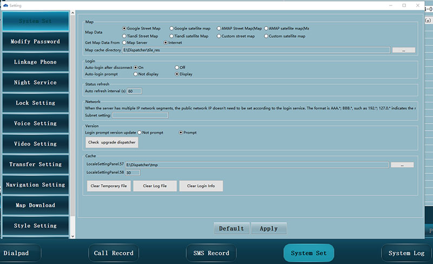Edit the cache path E:\Dispatcher\tmp field

coord(257,165)
